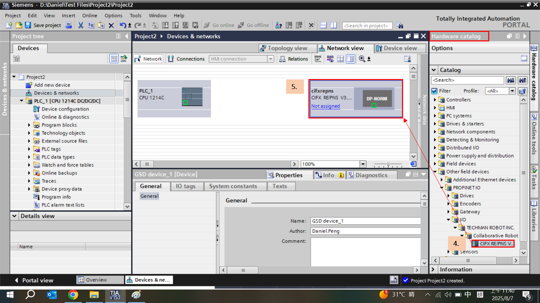Expand the Controllers catalog folder
This screenshot has width=540, height=303.
(435, 100)
